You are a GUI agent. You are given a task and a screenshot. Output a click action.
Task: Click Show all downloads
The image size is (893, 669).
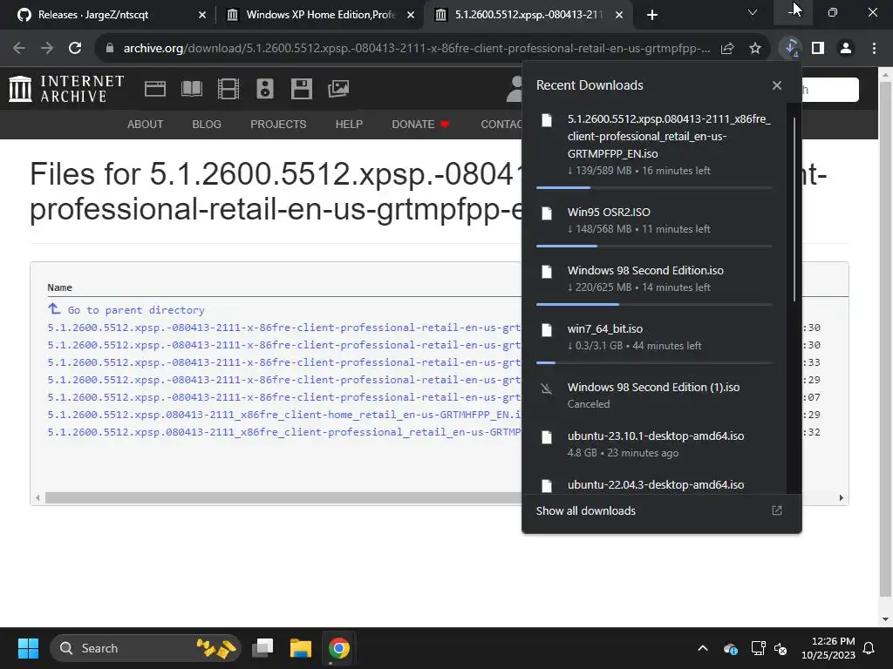585,510
